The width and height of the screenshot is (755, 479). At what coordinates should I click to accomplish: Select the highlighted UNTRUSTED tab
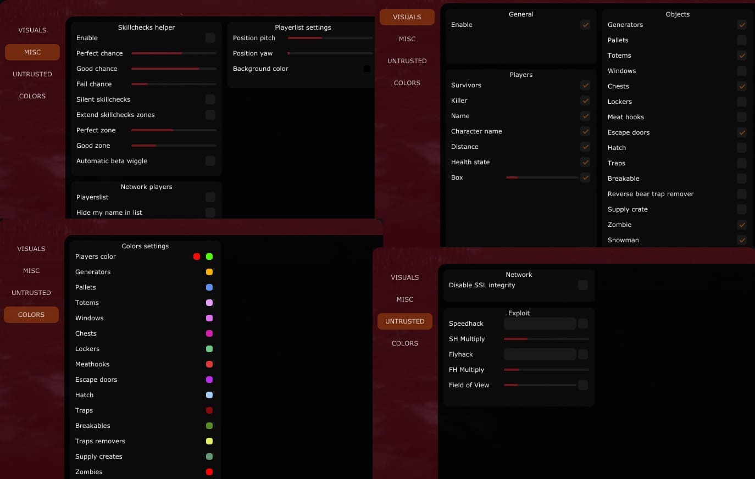coord(405,321)
